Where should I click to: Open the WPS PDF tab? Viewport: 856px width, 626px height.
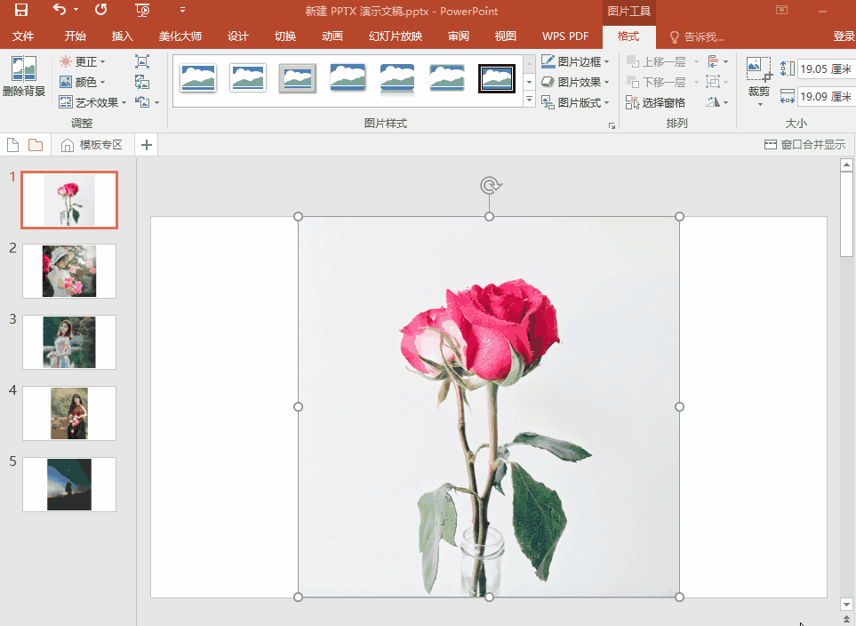565,36
